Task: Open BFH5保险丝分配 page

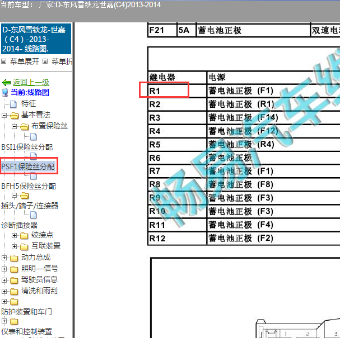Action: 29,186
